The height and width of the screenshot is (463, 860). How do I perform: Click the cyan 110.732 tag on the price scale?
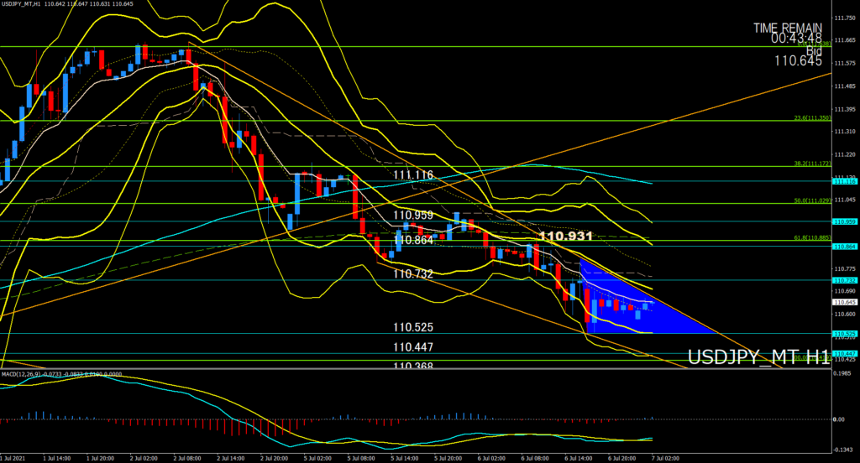(x=845, y=280)
